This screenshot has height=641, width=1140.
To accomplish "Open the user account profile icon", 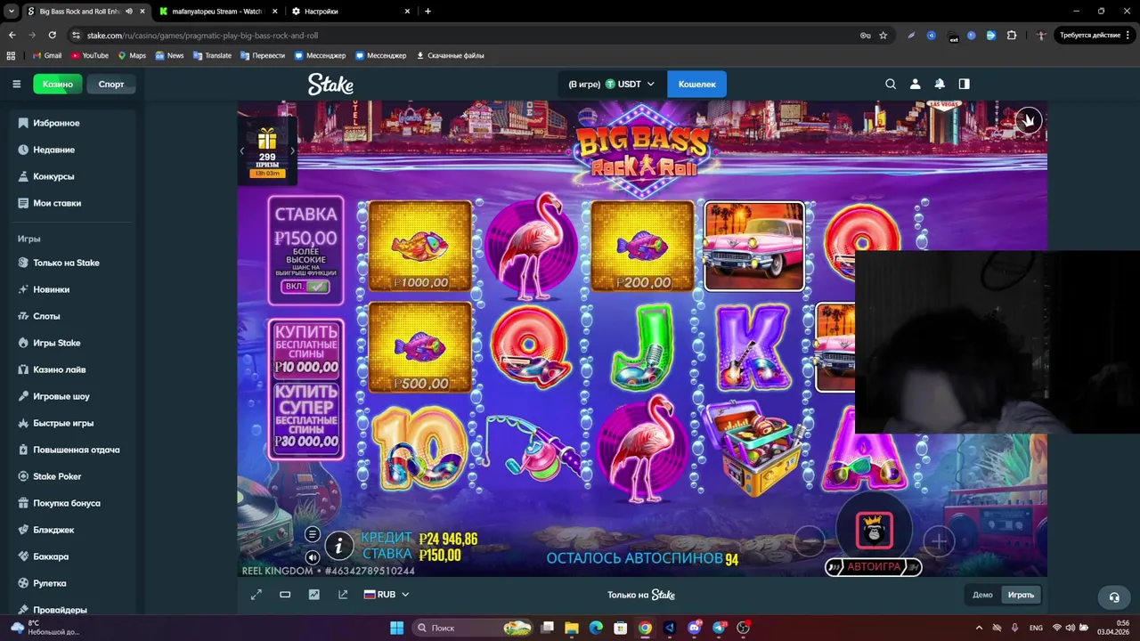I will [x=915, y=84].
